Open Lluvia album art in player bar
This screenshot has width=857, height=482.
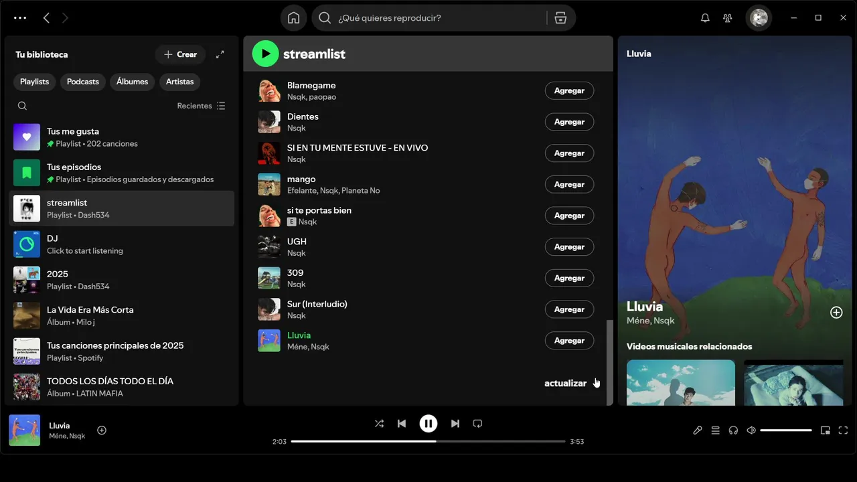click(x=24, y=430)
